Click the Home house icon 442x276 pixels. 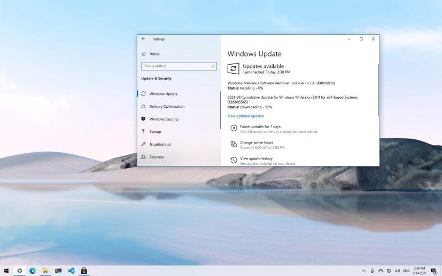[143, 53]
